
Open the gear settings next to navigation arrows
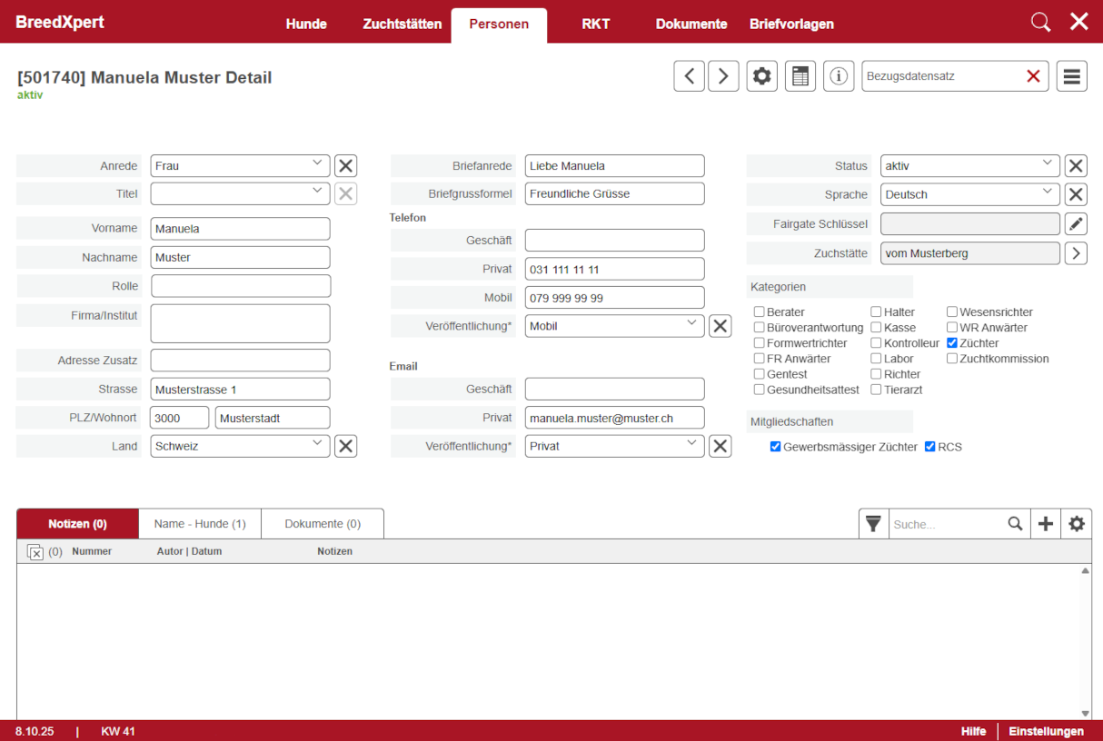point(761,76)
